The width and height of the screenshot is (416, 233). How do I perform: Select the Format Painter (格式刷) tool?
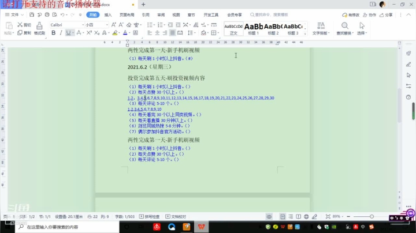click(x=39, y=28)
